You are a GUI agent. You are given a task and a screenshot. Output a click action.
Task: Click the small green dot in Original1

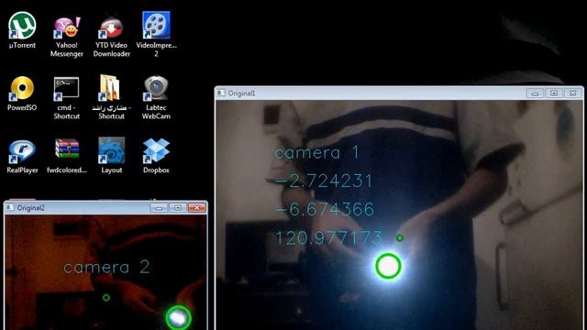click(400, 237)
